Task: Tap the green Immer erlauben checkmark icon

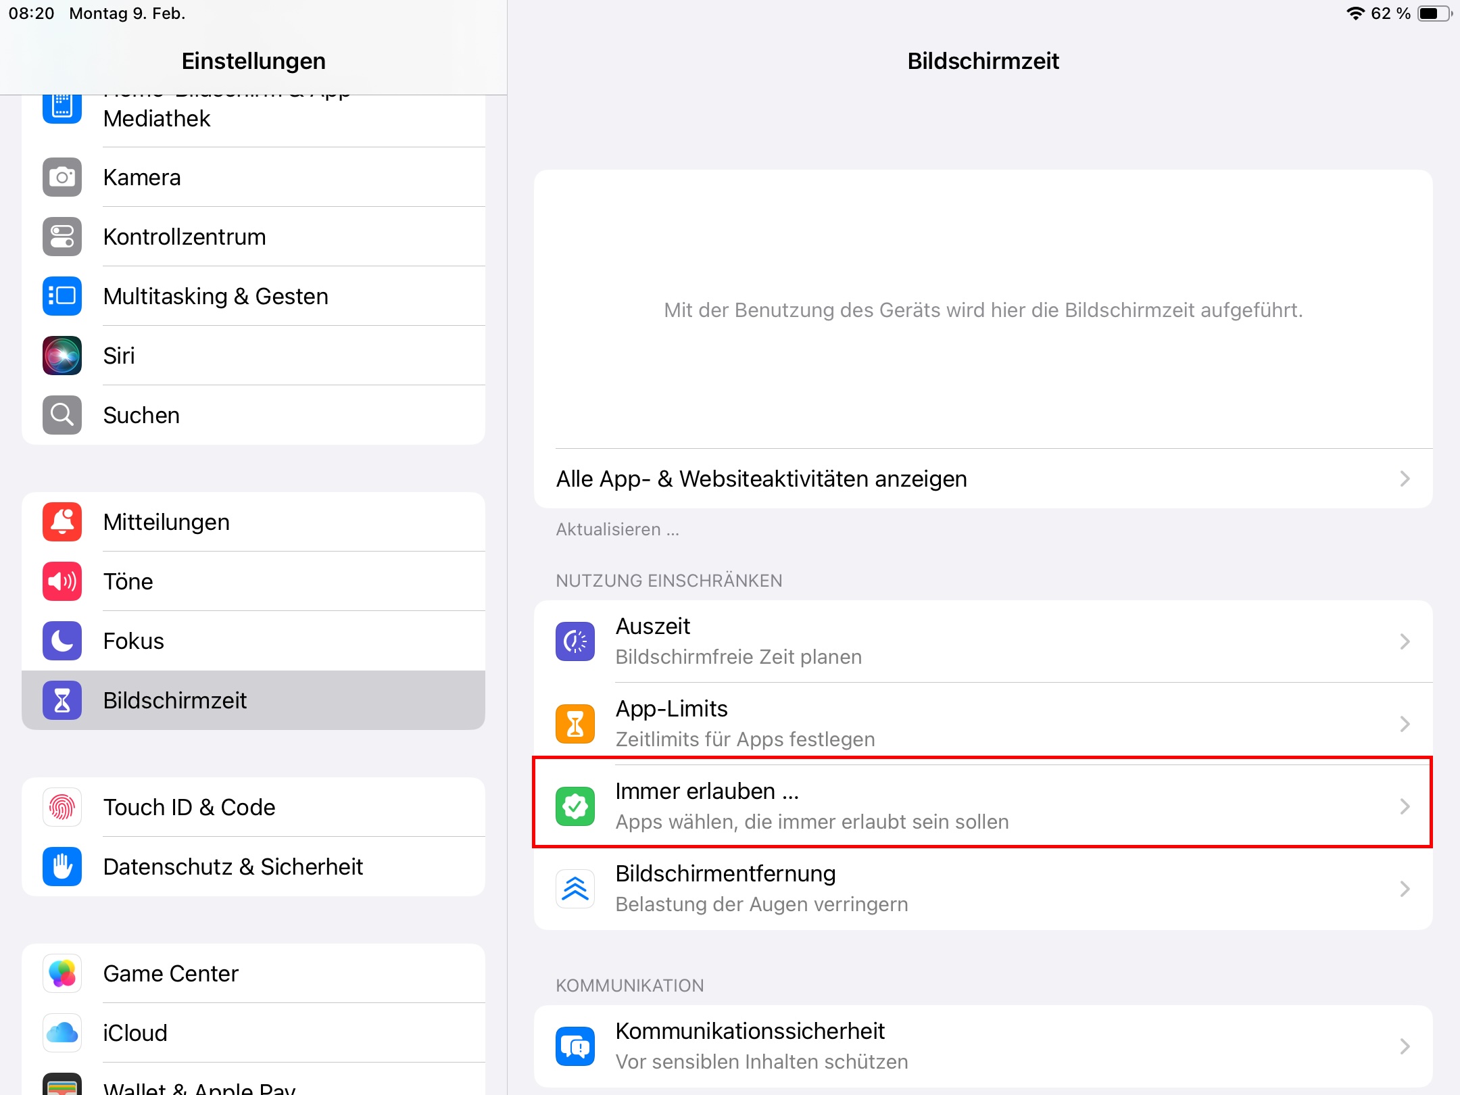Action: [x=575, y=806]
